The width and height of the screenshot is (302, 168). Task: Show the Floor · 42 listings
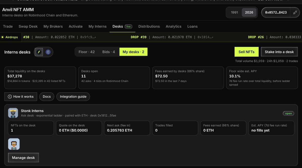(x=87, y=52)
